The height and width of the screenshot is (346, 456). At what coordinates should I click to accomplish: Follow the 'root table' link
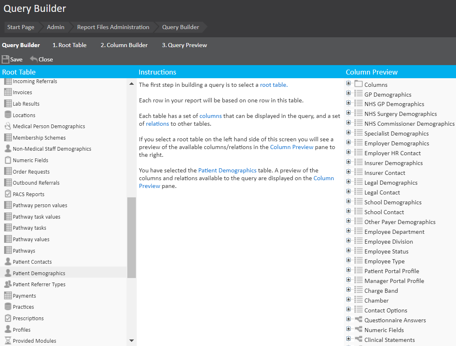click(273, 85)
